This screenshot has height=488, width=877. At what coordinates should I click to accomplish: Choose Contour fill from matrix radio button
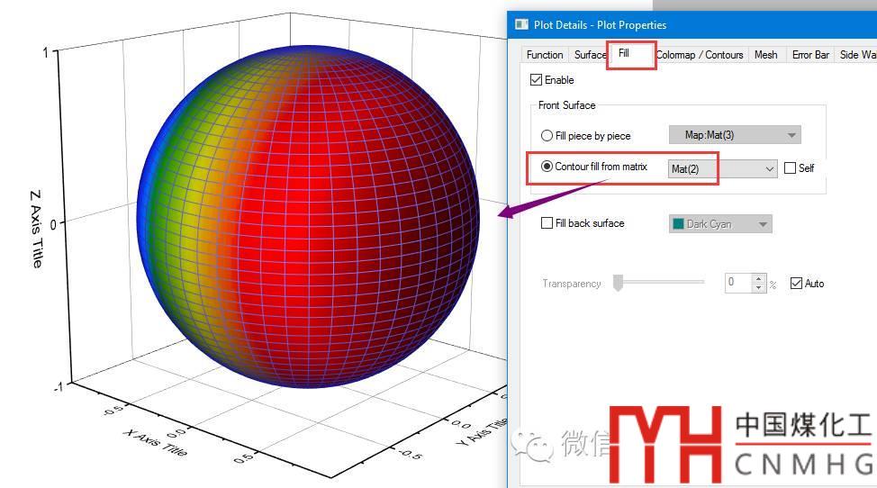(x=547, y=167)
